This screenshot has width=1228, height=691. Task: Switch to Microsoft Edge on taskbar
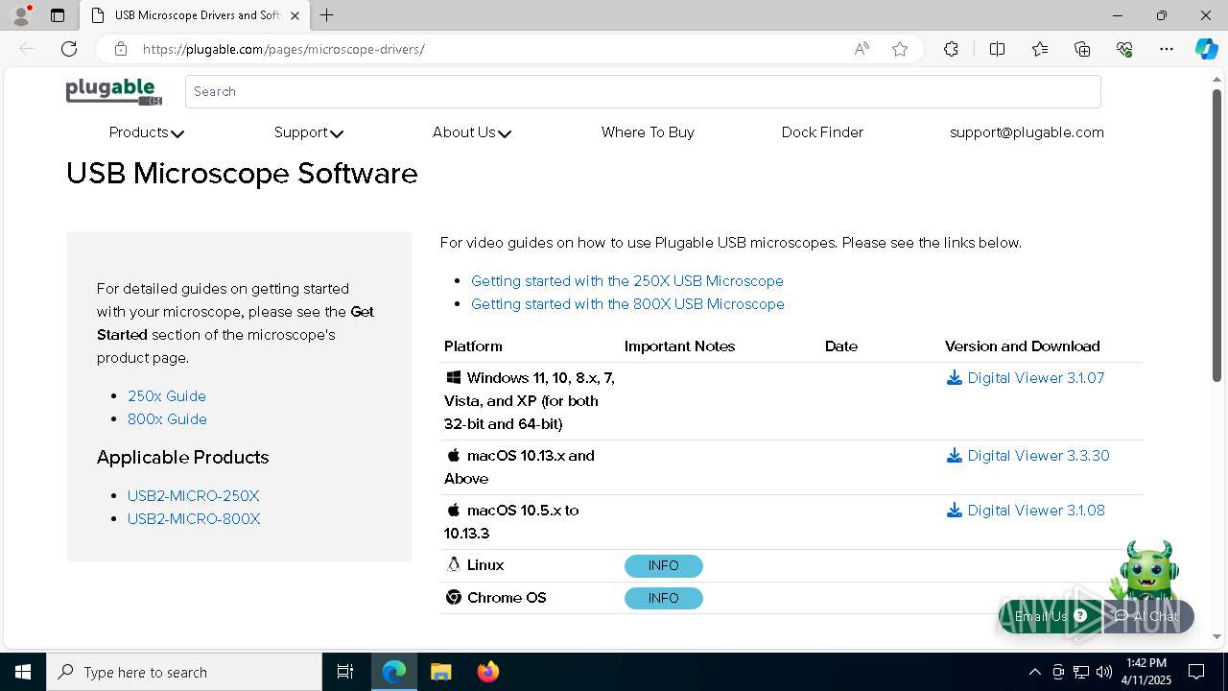pos(394,672)
